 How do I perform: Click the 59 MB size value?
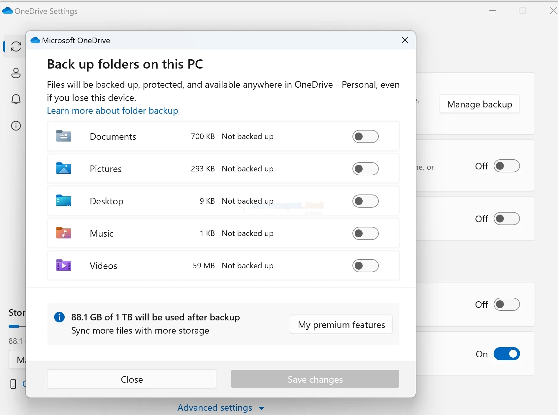click(204, 266)
